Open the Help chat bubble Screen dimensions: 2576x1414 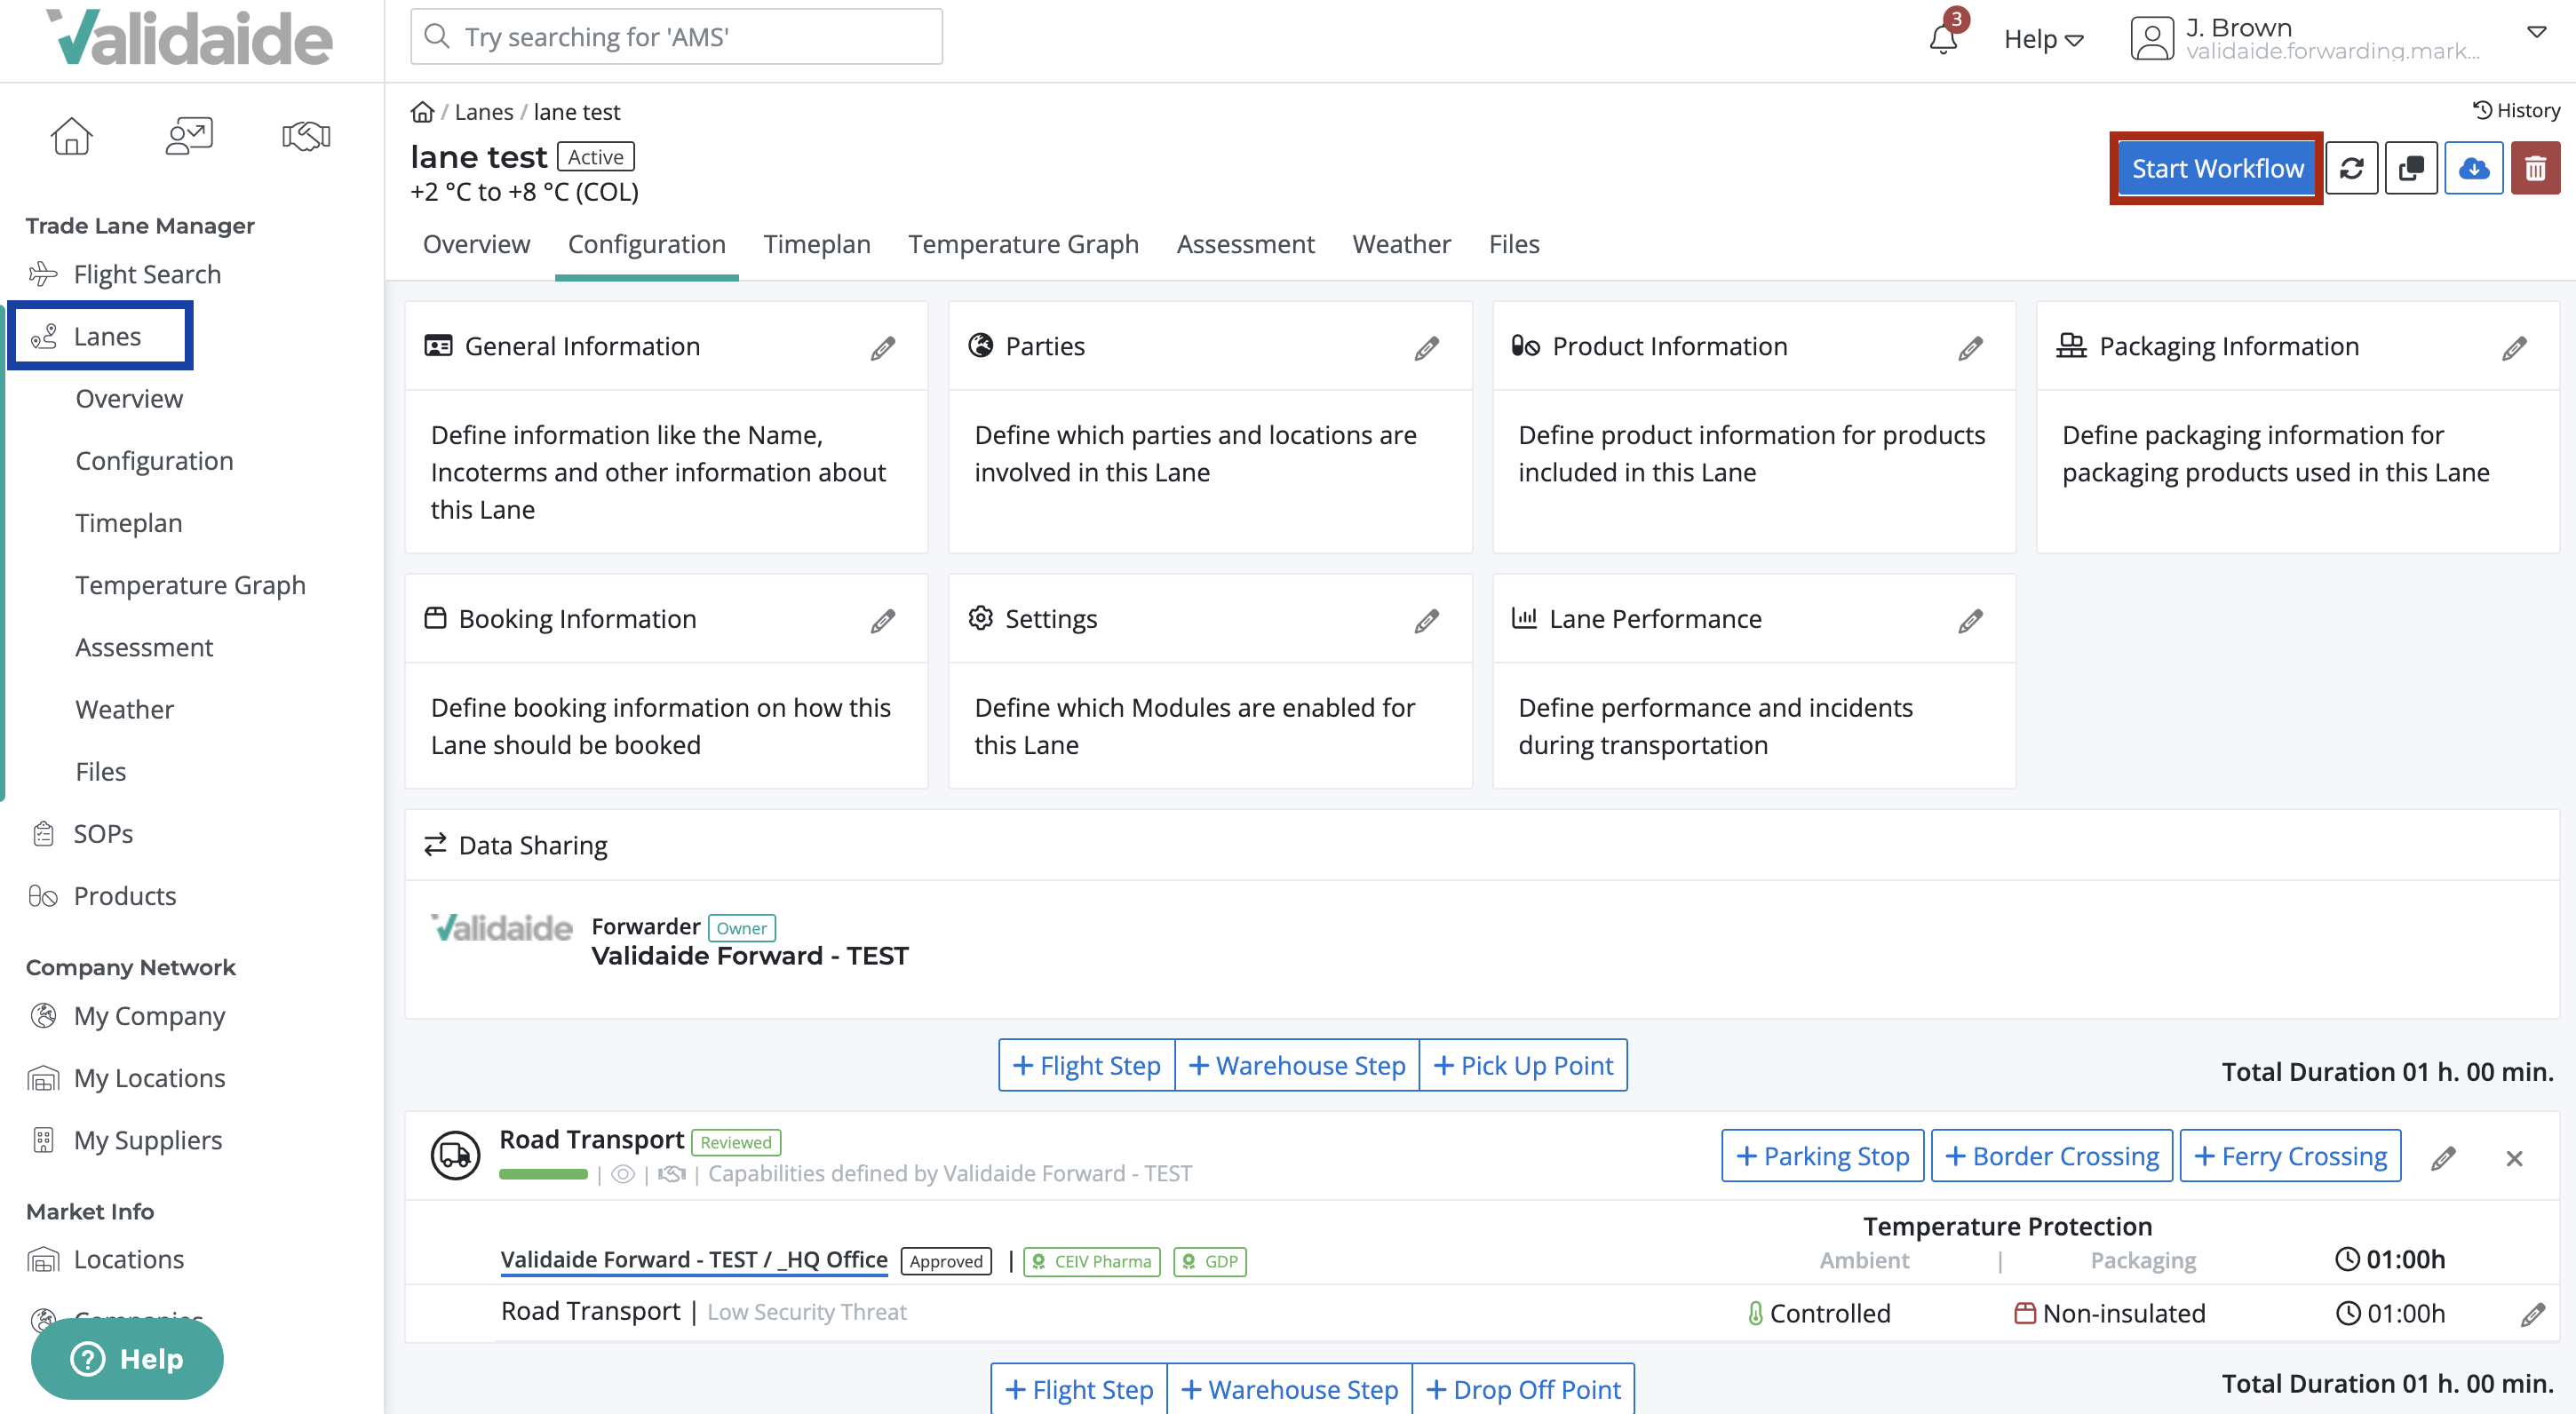tap(126, 1358)
